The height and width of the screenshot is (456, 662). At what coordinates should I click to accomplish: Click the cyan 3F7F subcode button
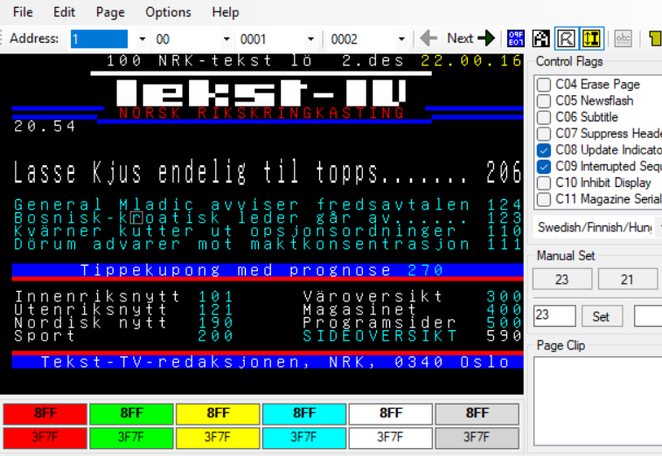(x=304, y=438)
